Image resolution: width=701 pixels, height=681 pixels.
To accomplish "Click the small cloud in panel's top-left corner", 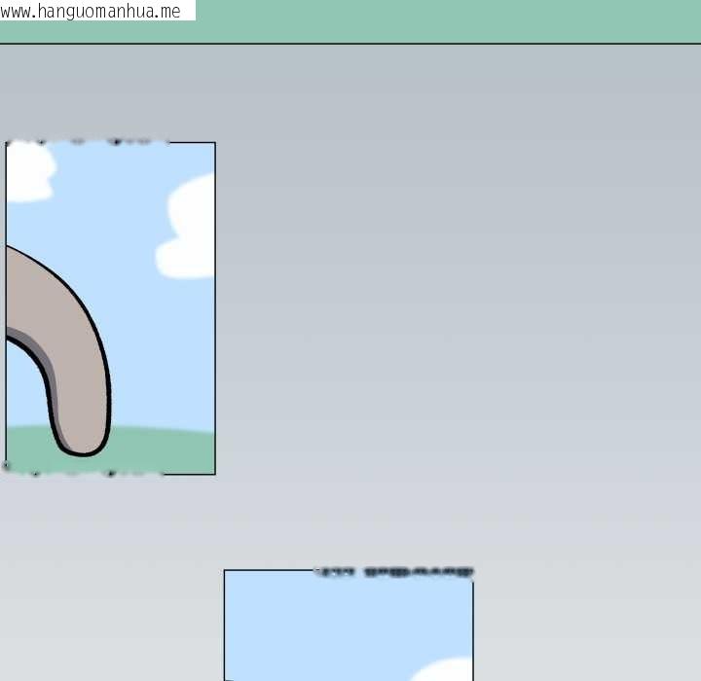I will point(27,173).
